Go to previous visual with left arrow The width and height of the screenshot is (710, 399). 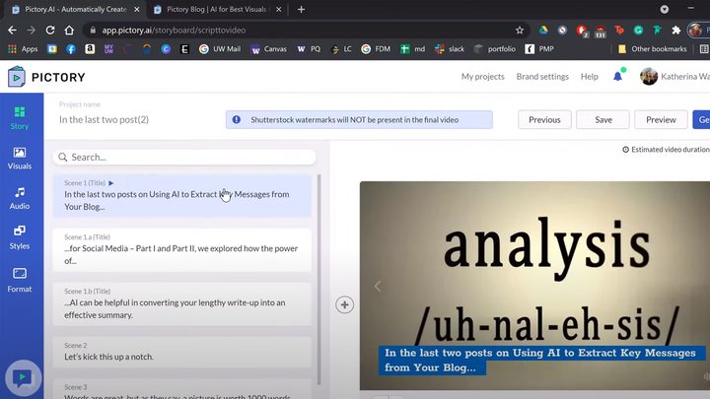coord(378,286)
